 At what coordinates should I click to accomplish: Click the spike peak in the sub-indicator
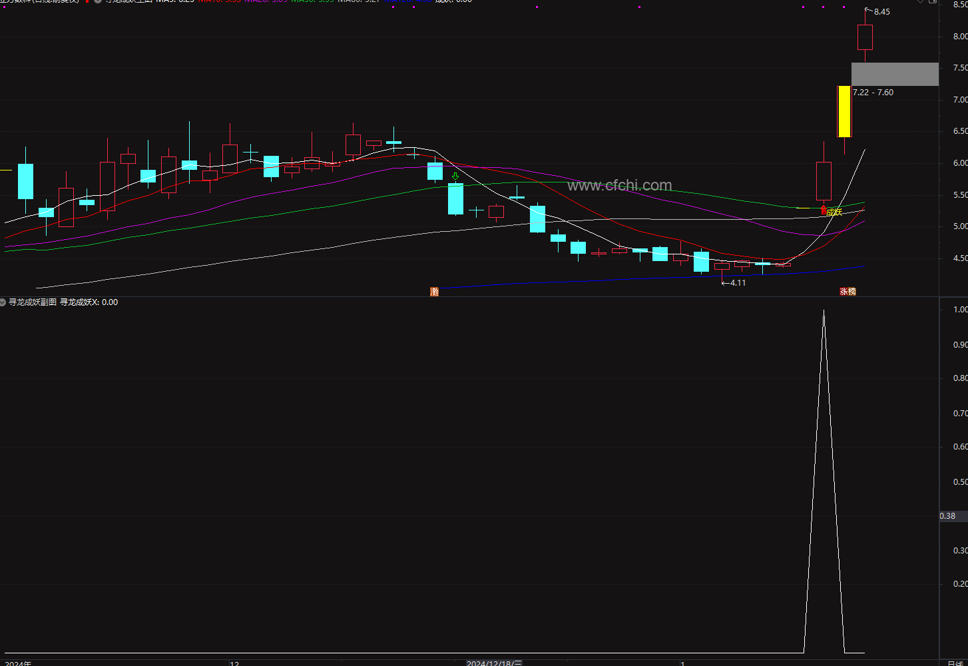pos(824,312)
